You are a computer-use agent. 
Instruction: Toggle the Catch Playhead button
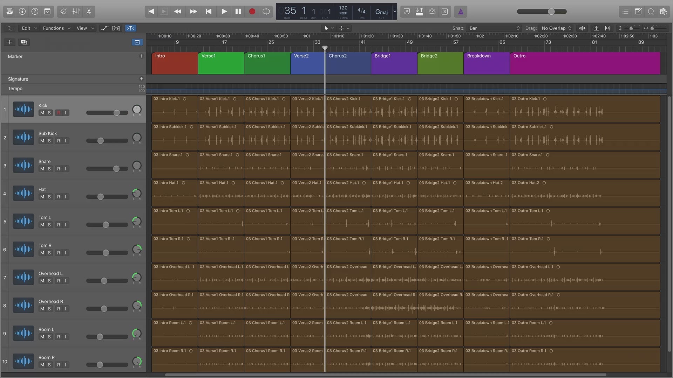click(130, 28)
